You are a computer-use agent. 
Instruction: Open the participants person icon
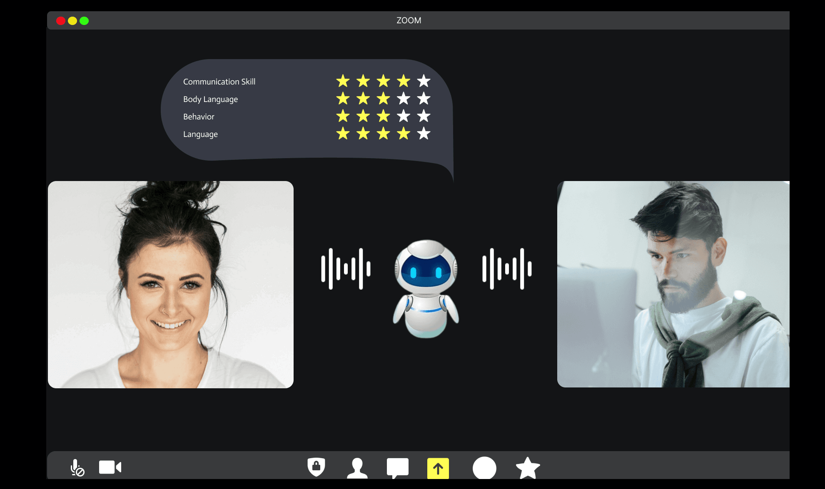(357, 468)
